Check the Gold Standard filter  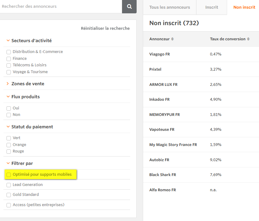(9, 195)
